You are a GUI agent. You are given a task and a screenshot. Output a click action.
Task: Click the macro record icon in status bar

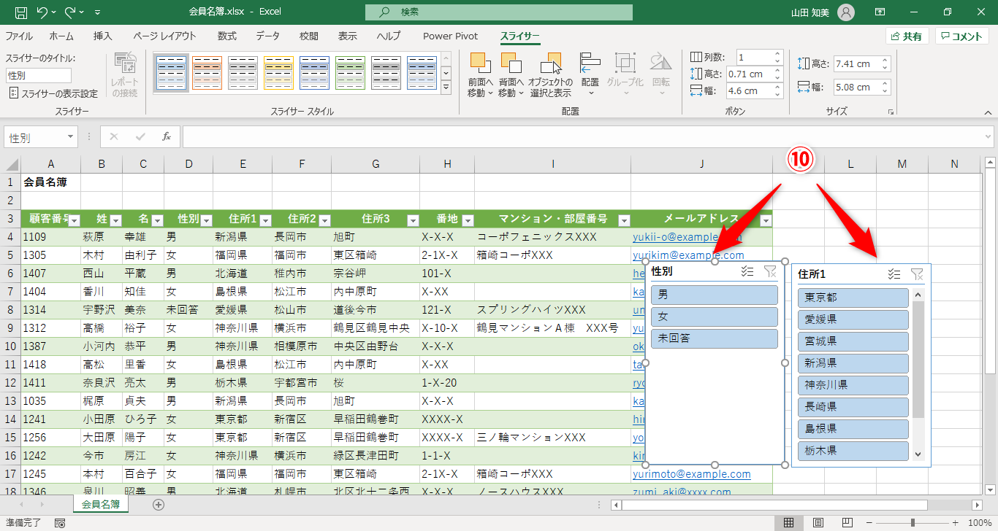pos(60,523)
